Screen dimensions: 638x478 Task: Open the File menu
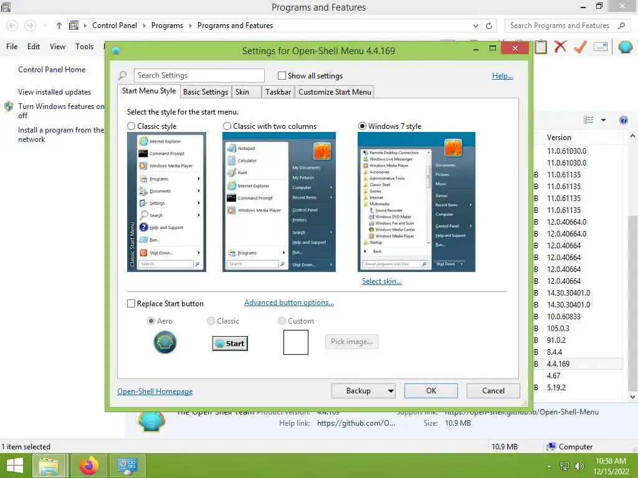[x=12, y=47]
